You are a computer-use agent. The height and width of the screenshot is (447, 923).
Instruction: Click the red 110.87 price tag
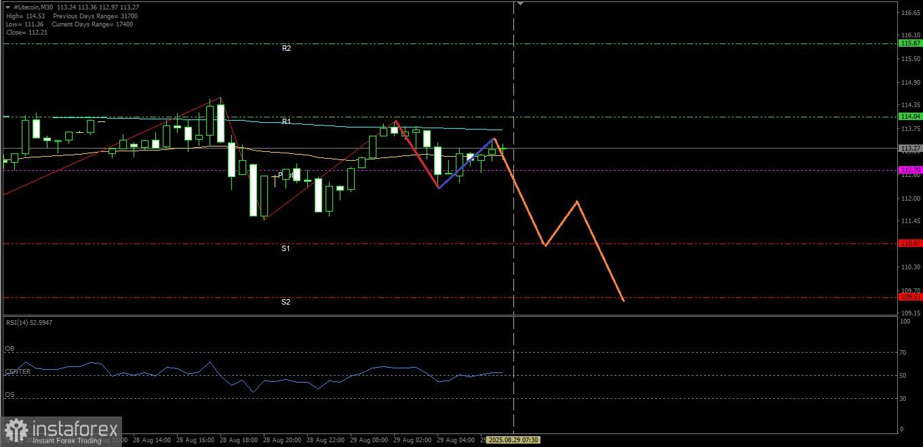click(x=909, y=243)
